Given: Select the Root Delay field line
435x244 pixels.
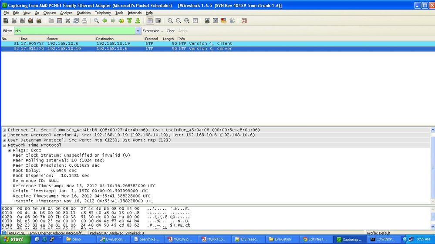Looking at the screenshot, I should coord(45,171).
